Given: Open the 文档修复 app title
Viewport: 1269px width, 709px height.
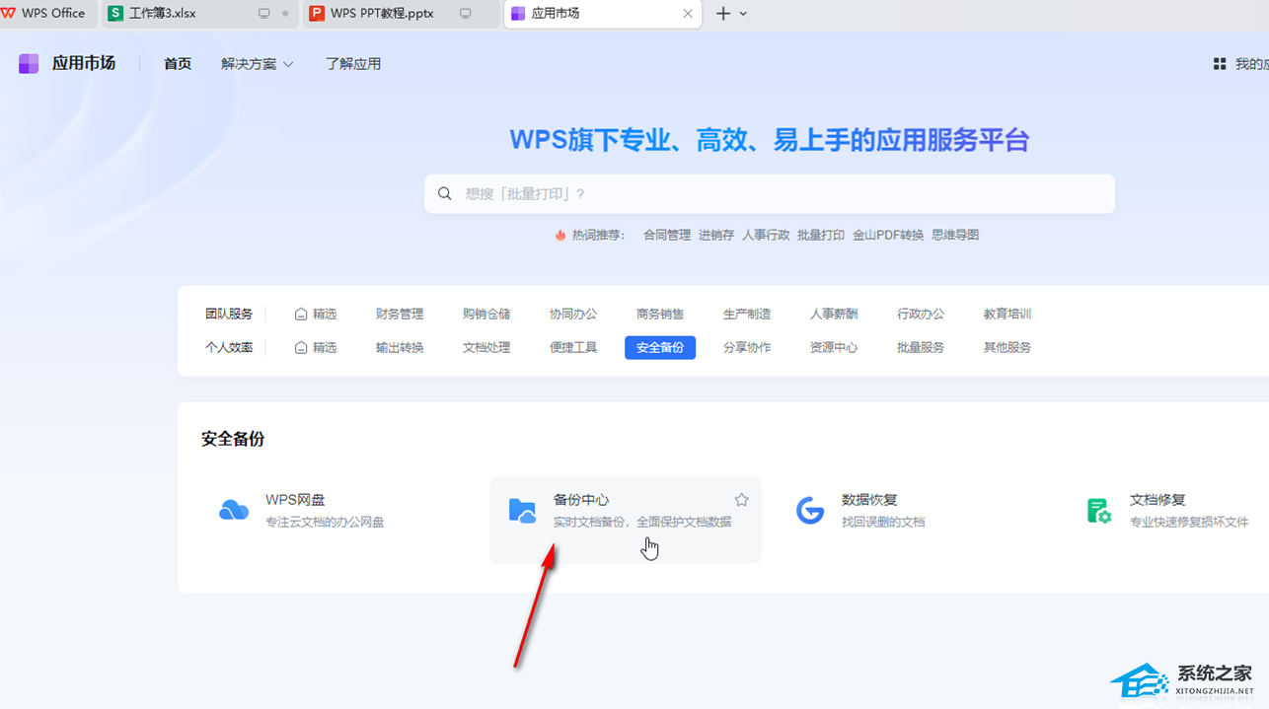Looking at the screenshot, I should 1157,500.
